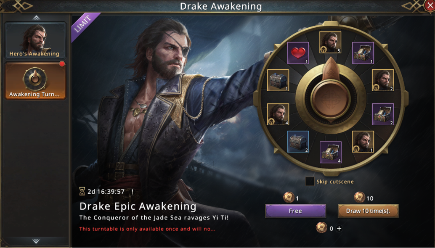Expand sidebar list with the down arrow
The height and width of the screenshot is (248, 435).
tap(36, 241)
